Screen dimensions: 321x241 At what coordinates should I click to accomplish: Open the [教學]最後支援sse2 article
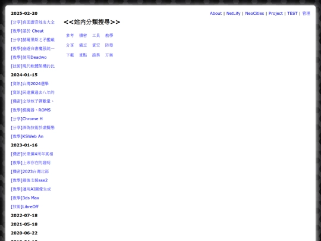pyautogui.click(x=29, y=180)
